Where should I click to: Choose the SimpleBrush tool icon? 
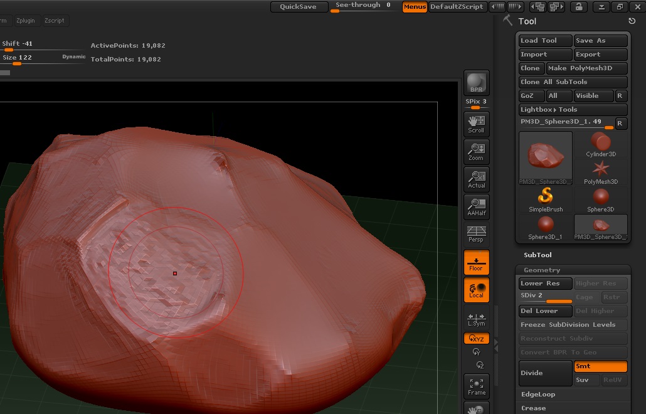point(546,200)
